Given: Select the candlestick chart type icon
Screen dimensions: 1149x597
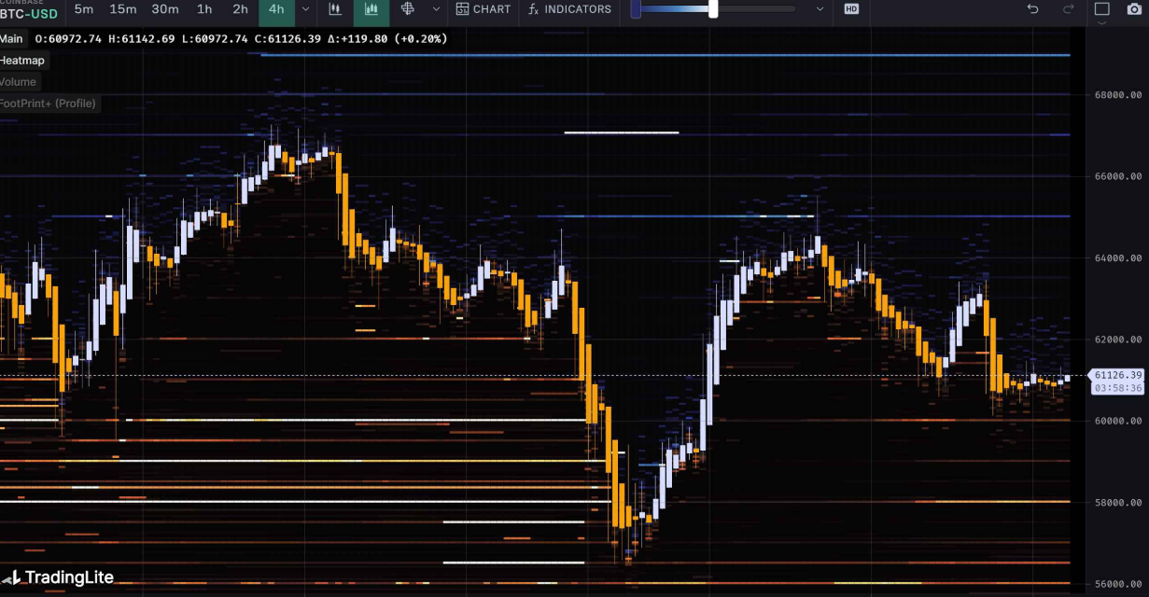Looking at the screenshot, I should coord(335,9).
